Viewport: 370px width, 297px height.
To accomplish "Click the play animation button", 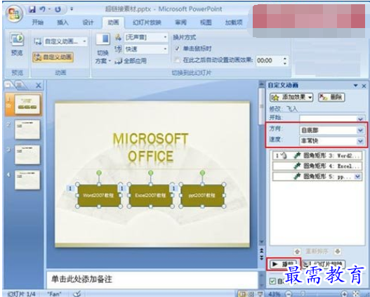I will pyautogui.click(x=284, y=264).
